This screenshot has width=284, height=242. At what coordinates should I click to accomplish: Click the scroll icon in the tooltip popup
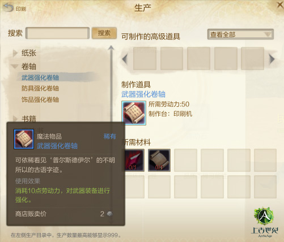[x=24, y=139]
